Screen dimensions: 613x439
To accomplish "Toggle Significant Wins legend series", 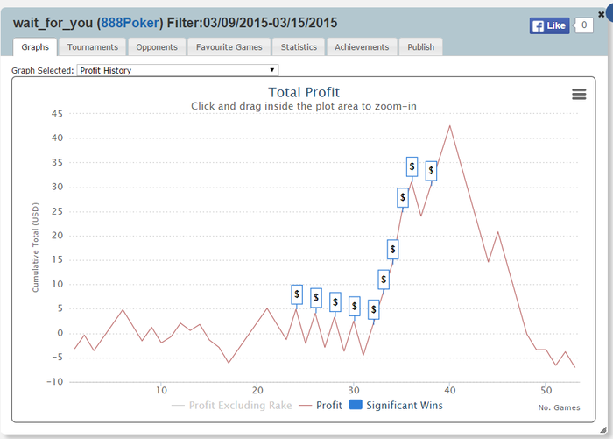I will click(396, 405).
